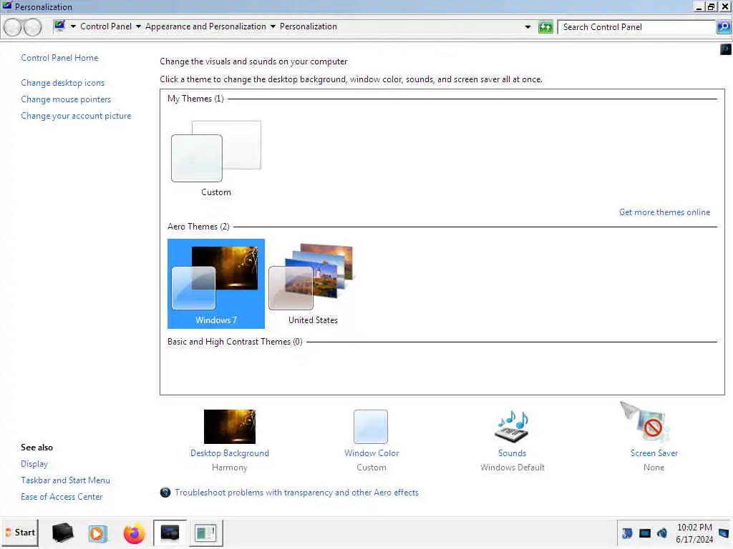Click the taskbar clock showing 10:02 PM
Viewport: 733px width, 549px height.
(x=694, y=533)
